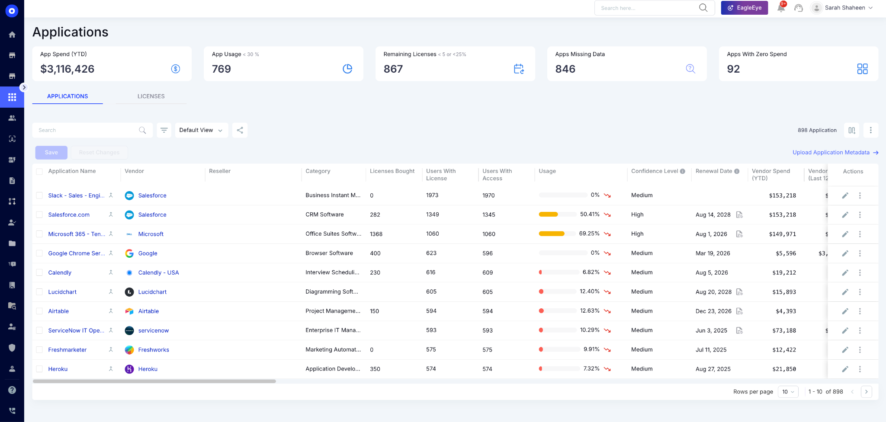Expand the Sarah Shaheen user menu
886x422 pixels.
(842, 8)
